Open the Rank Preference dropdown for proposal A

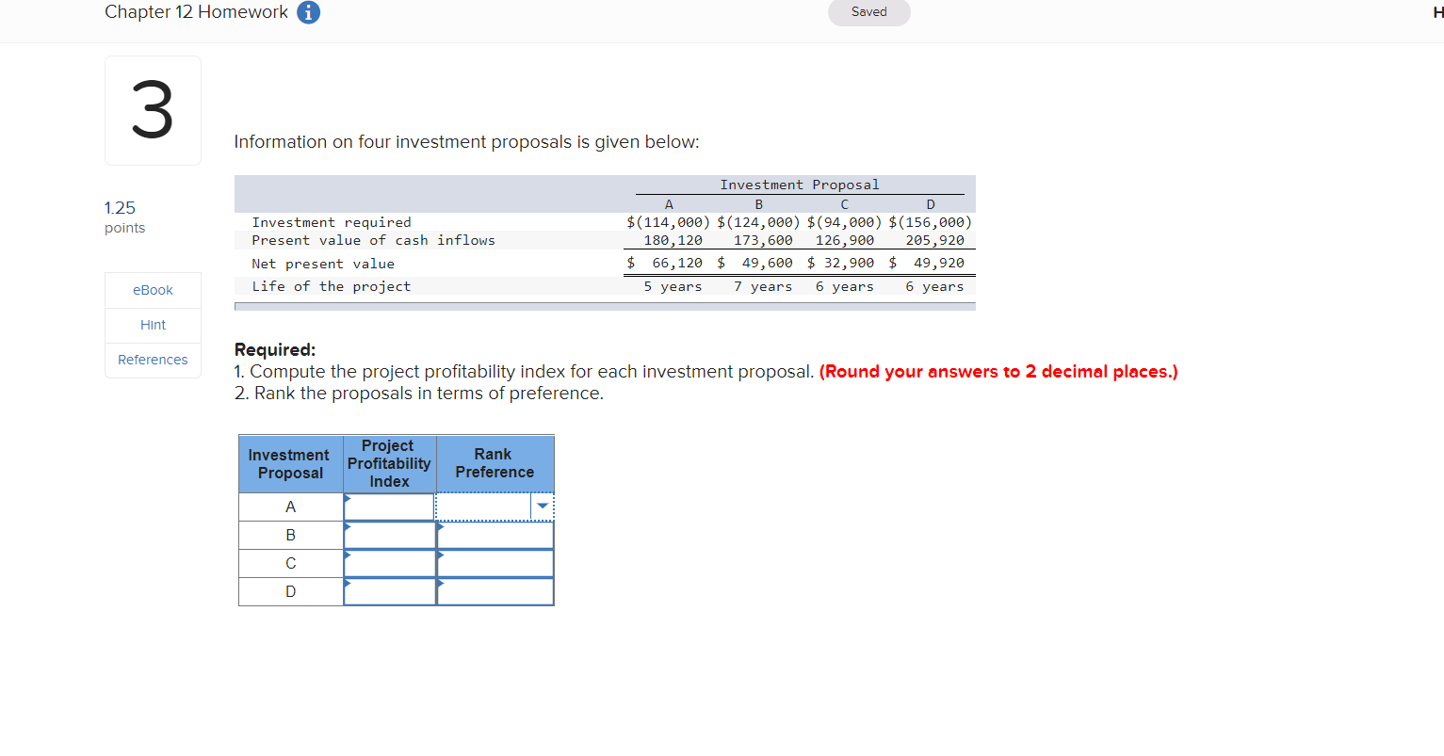tap(542, 507)
